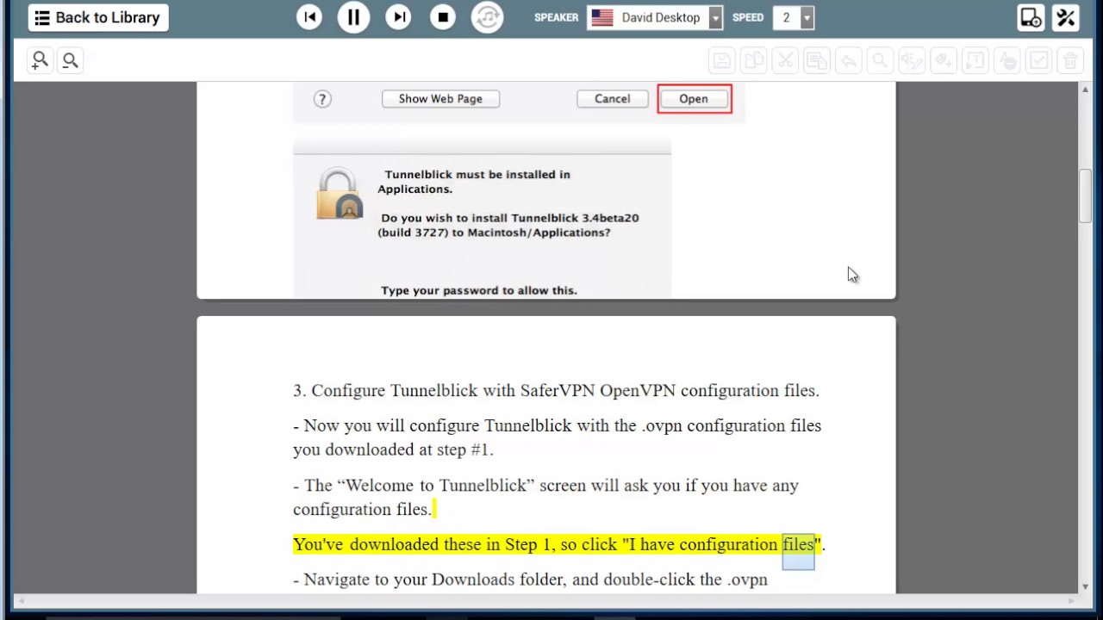Click the text 'you downloaded at step #1.'
The height and width of the screenshot is (620, 1103).
[393, 449]
